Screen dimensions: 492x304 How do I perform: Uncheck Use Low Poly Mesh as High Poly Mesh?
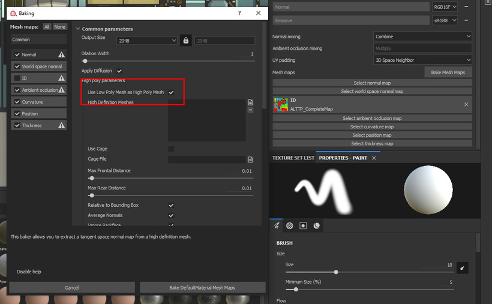point(171,92)
